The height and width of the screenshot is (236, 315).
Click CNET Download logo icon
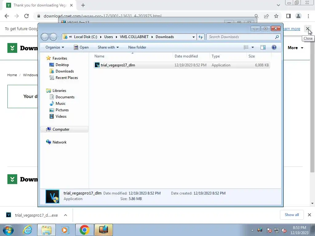point(12,48)
